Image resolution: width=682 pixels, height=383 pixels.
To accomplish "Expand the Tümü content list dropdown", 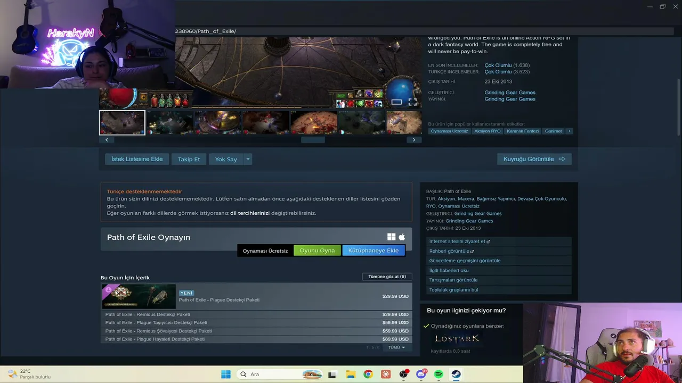I will click(x=396, y=347).
